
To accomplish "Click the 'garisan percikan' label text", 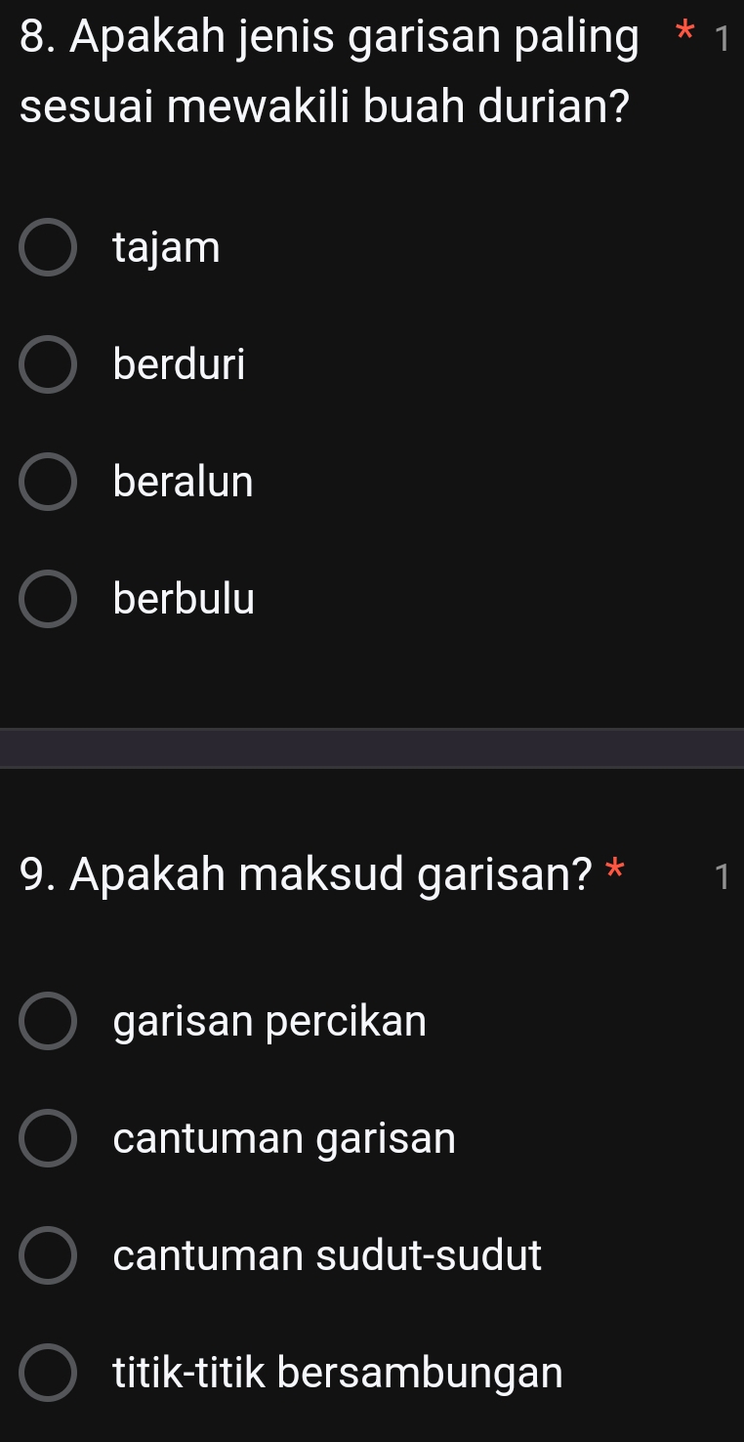I will coord(270,1022).
